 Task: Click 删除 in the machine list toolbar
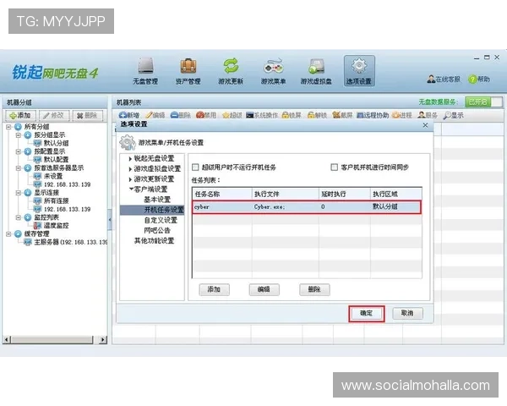point(181,115)
